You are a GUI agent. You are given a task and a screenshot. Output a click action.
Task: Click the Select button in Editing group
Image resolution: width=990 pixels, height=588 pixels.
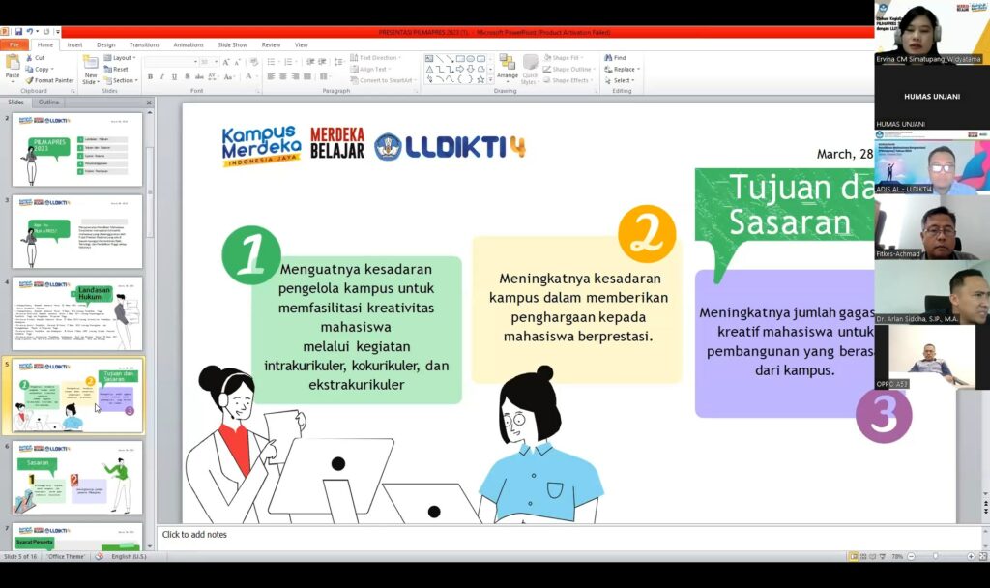coord(620,80)
